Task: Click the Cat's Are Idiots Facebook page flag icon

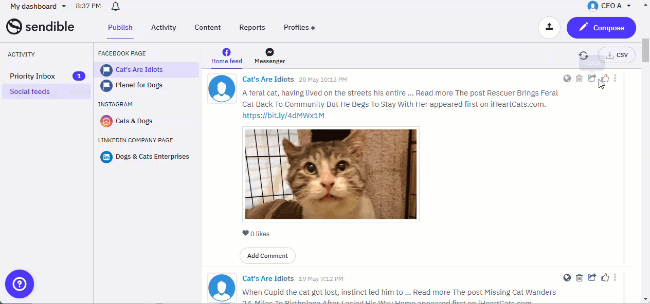Action: tap(106, 70)
